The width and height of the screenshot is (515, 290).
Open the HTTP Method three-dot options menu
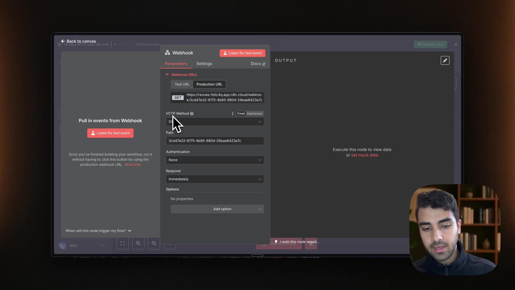click(233, 114)
